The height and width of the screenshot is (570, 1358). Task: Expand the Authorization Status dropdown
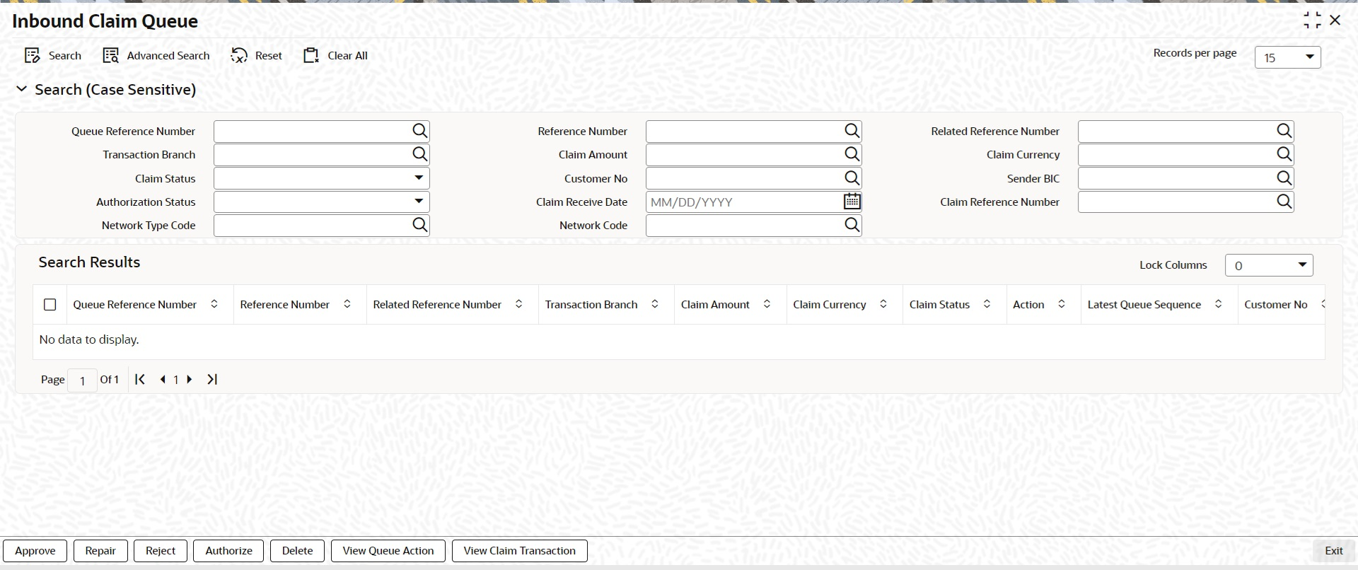[x=322, y=202]
